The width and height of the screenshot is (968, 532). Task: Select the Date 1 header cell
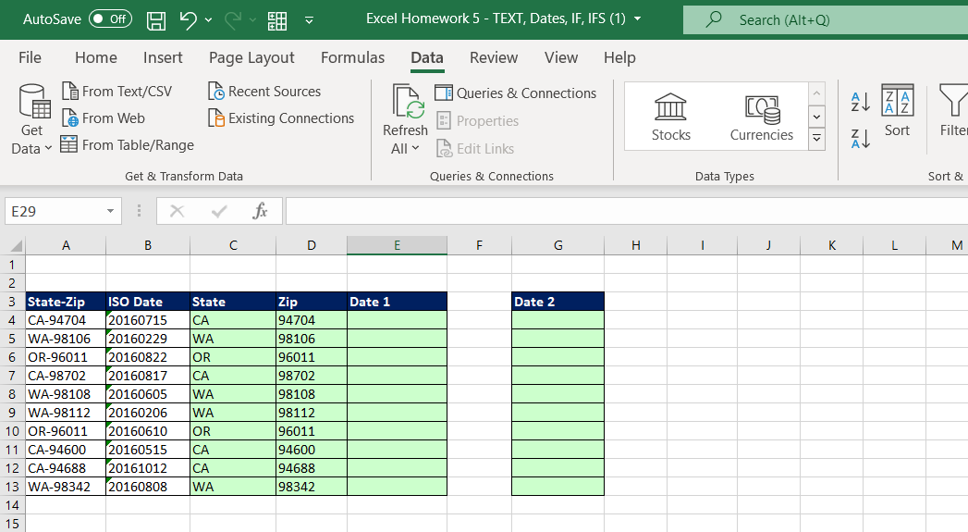tap(397, 302)
